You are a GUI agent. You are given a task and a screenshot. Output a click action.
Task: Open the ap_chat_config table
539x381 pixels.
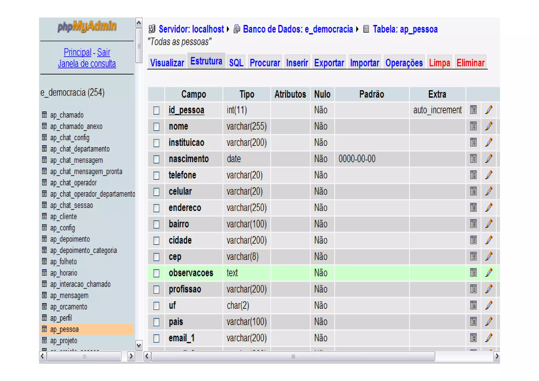(70, 138)
